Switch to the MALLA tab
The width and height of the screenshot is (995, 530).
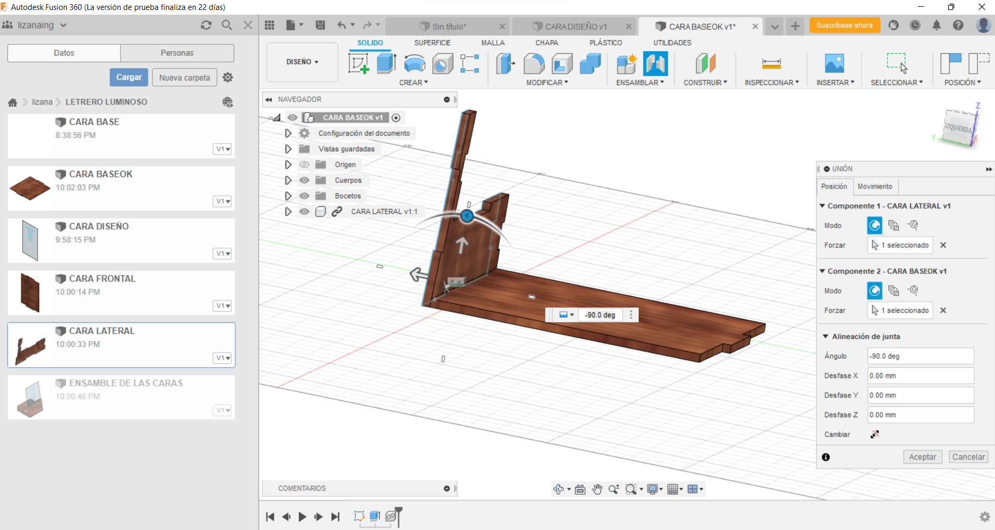click(x=493, y=43)
